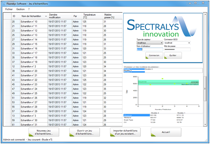Click Nouveau jeu d'échantillons button
This screenshot has height=144, width=210.
(x=43, y=132)
